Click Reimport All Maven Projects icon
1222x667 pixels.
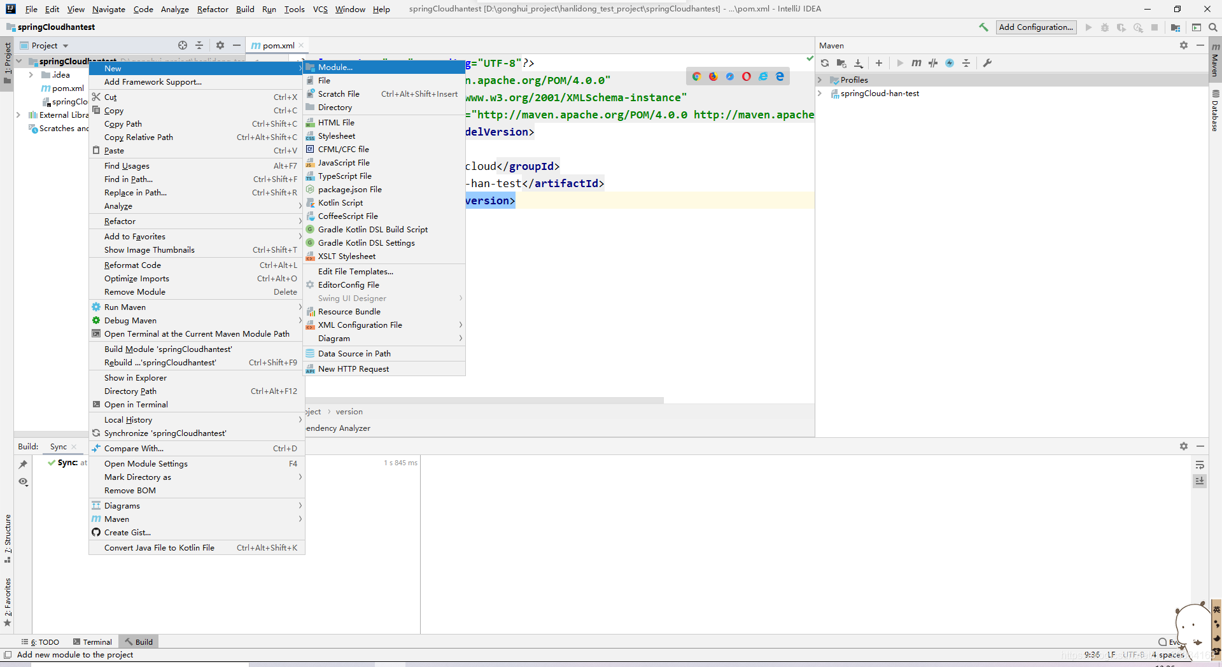tap(825, 63)
